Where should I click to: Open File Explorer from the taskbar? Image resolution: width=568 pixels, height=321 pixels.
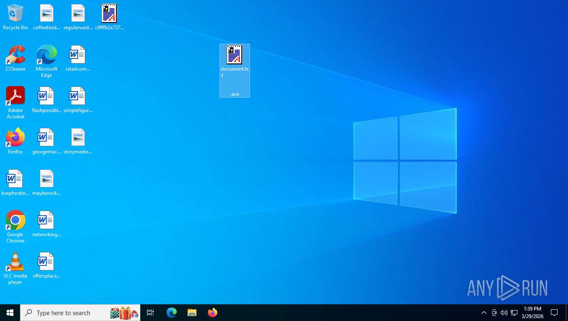tap(192, 313)
